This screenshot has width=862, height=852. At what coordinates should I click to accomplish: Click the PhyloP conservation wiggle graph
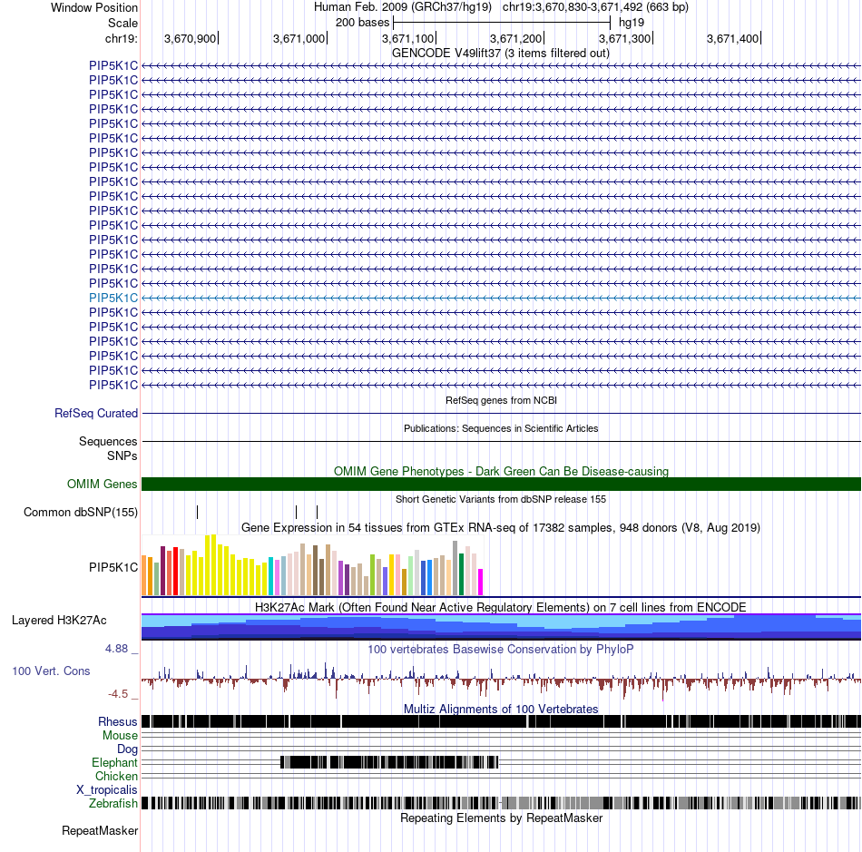coord(502,681)
